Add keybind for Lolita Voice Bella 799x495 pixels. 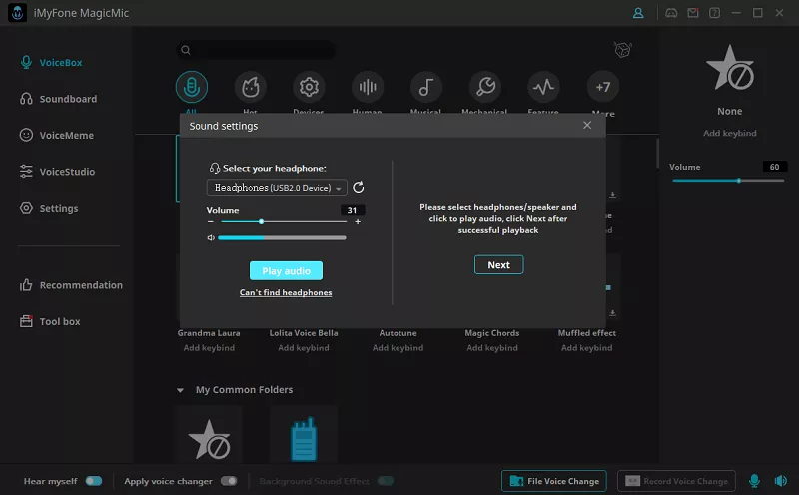(304, 348)
